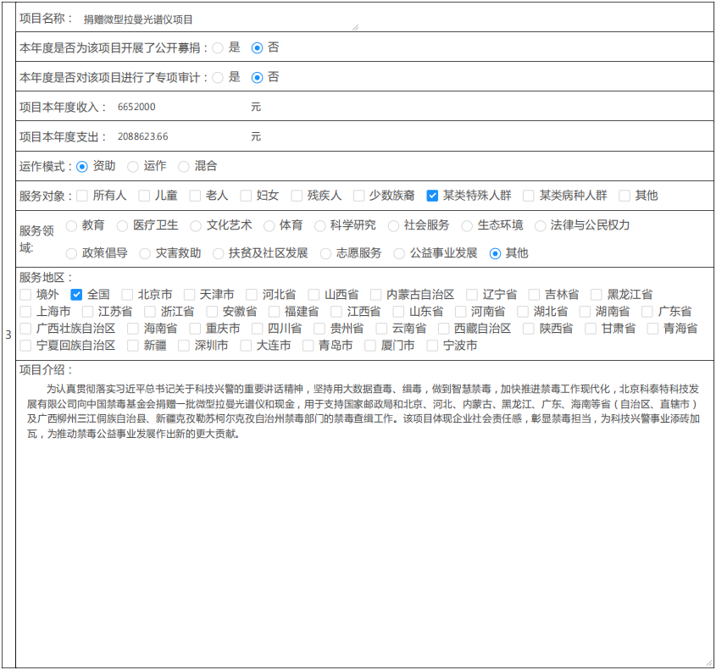Uncheck the 某类特殊人群 checkbox

click(432, 196)
